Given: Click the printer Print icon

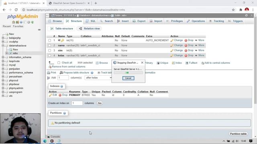Looking at the screenshot, I should 49,73.
